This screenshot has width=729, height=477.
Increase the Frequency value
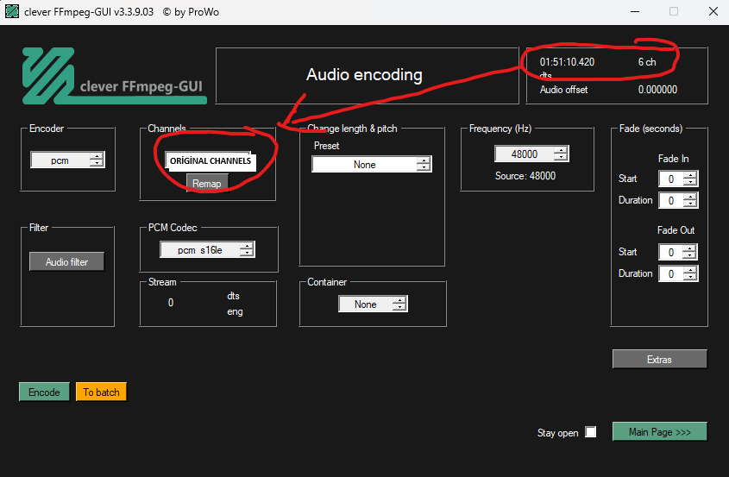tap(561, 150)
